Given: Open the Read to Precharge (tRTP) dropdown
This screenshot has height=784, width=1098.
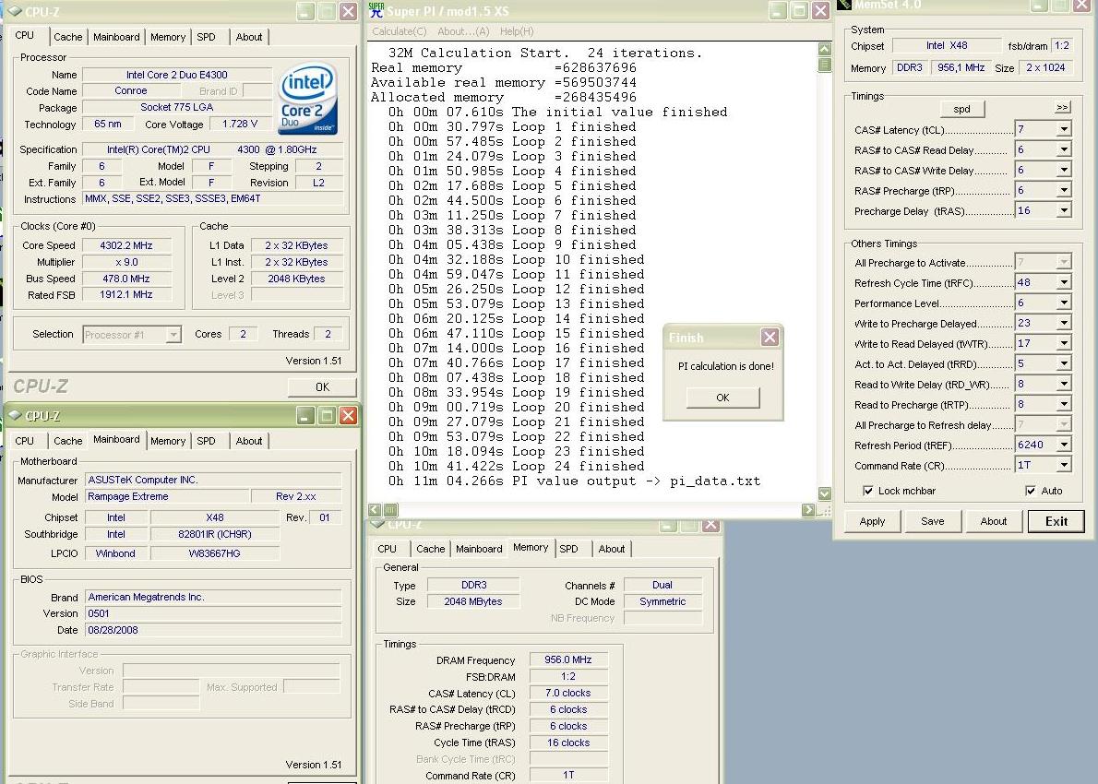Looking at the screenshot, I should point(1064,405).
